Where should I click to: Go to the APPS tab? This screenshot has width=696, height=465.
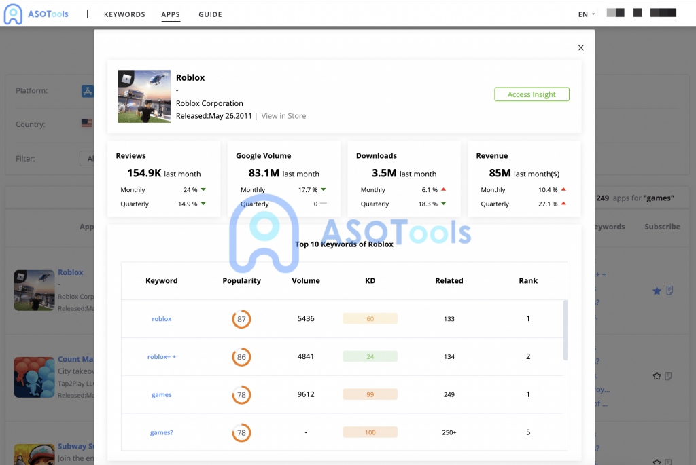tap(171, 14)
